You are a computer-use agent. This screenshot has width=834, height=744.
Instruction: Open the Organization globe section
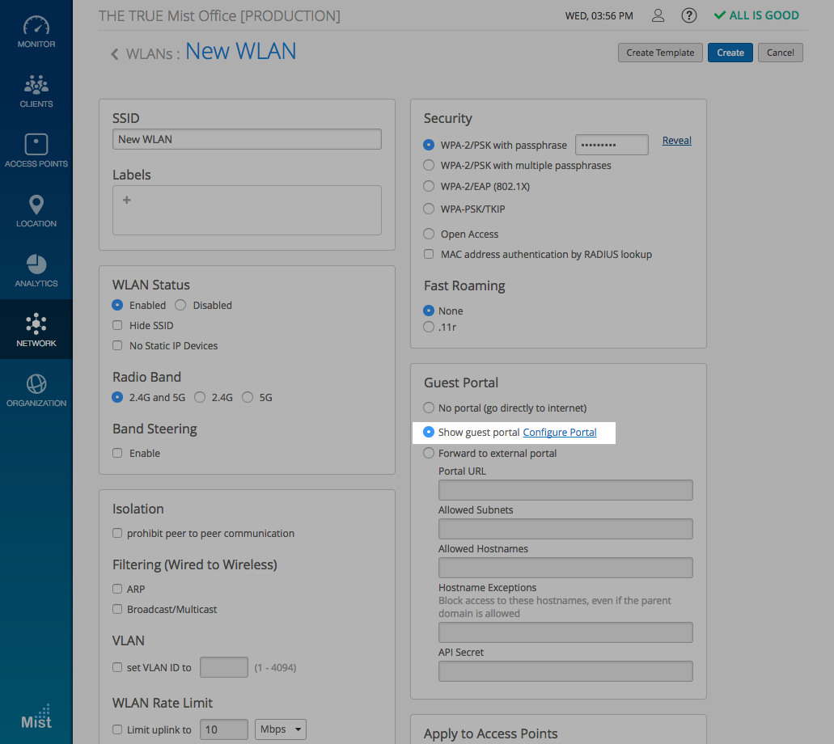tap(36, 391)
